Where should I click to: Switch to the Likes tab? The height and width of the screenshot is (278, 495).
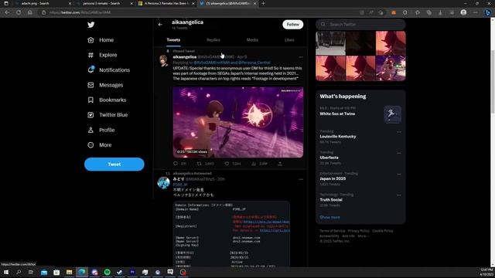coord(289,40)
